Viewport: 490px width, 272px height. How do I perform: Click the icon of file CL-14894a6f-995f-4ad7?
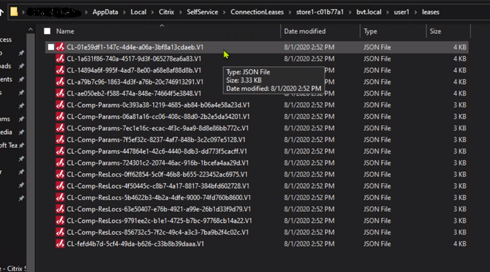pos(60,70)
